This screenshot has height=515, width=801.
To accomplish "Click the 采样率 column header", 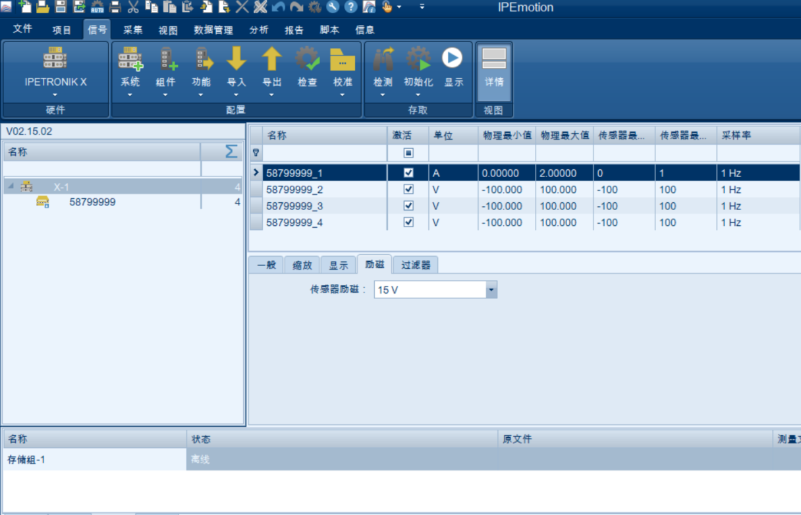I will click(758, 135).
